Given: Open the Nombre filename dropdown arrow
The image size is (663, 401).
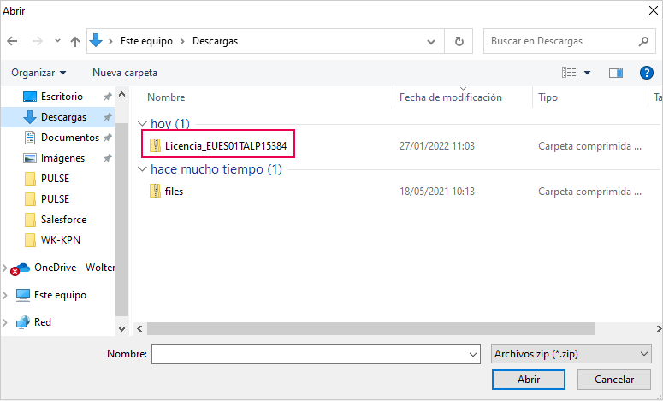Looking at the screenshot, I should (473, 355).
